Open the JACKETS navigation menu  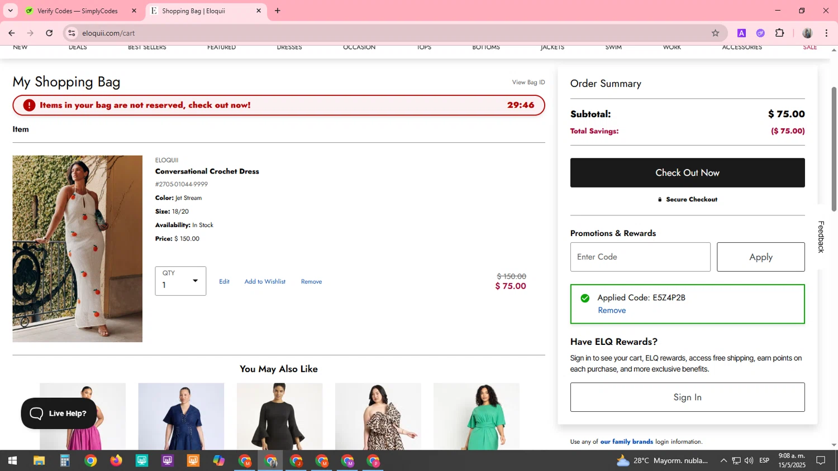[x=553, y=47]
